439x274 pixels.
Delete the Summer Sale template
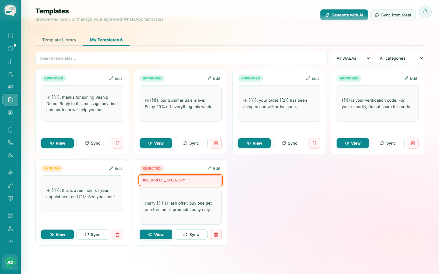(216, 143)
